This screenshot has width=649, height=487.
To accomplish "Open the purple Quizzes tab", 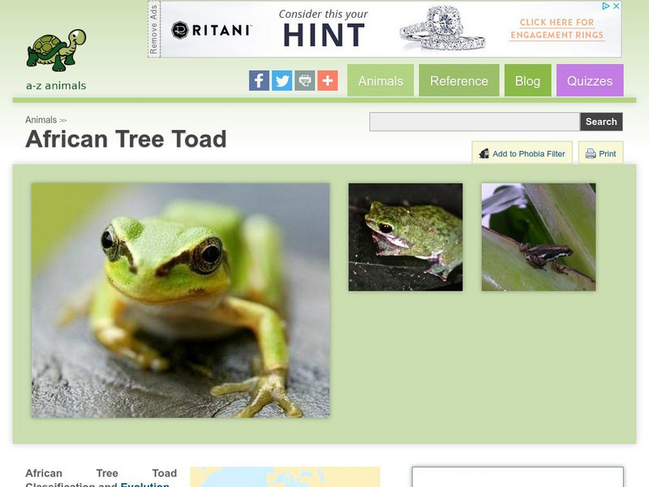I will (590, 80).
